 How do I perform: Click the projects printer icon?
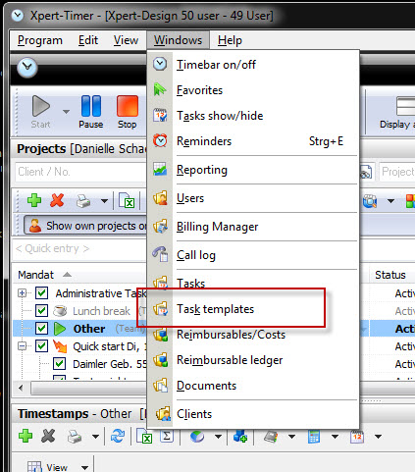[x=83, y=201]
